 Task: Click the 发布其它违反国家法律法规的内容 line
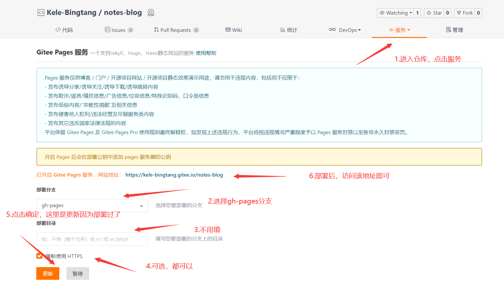point(86,123)
